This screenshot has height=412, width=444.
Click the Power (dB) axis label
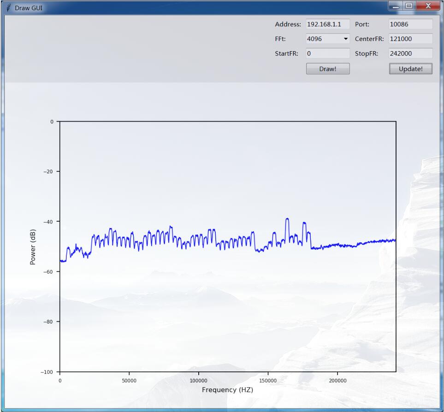[33, 247]
